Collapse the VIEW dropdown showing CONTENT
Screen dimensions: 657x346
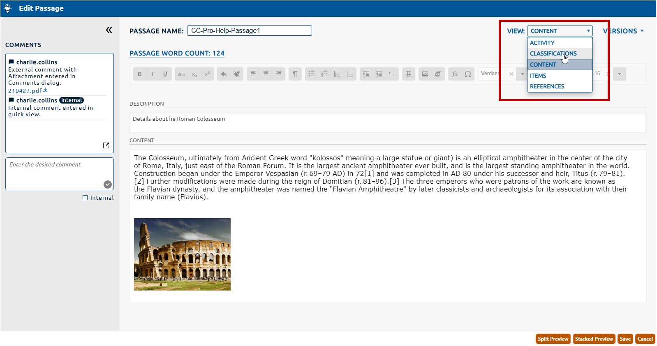(x=560, y=31)
